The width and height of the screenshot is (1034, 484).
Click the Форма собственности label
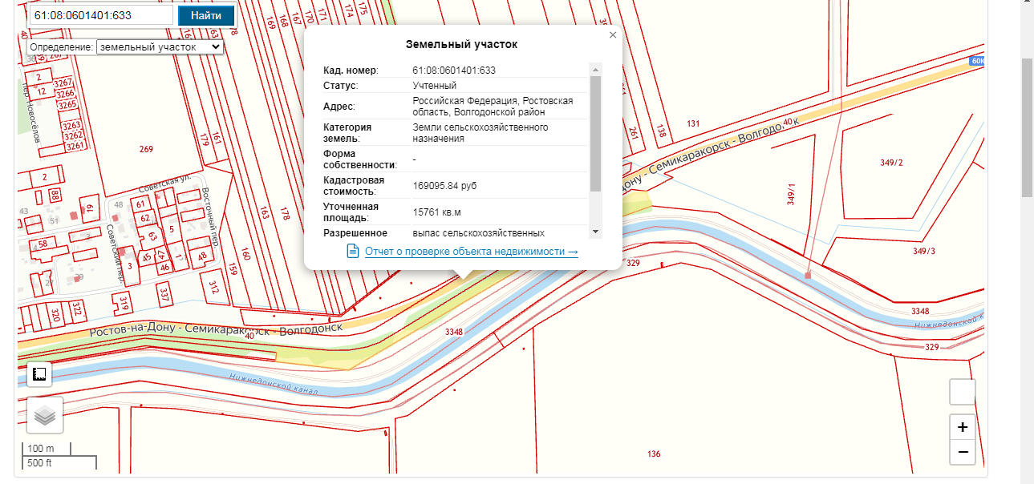click(360, 159)
